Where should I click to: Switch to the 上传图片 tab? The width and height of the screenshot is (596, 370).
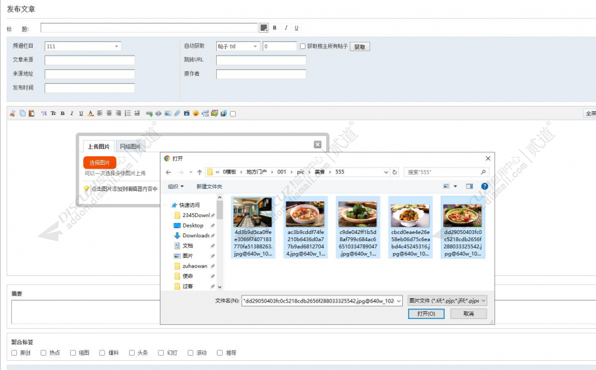98,146
